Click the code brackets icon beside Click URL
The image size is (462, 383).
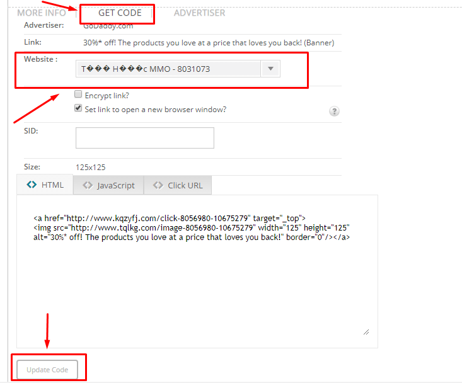click(x=158, y=186)
